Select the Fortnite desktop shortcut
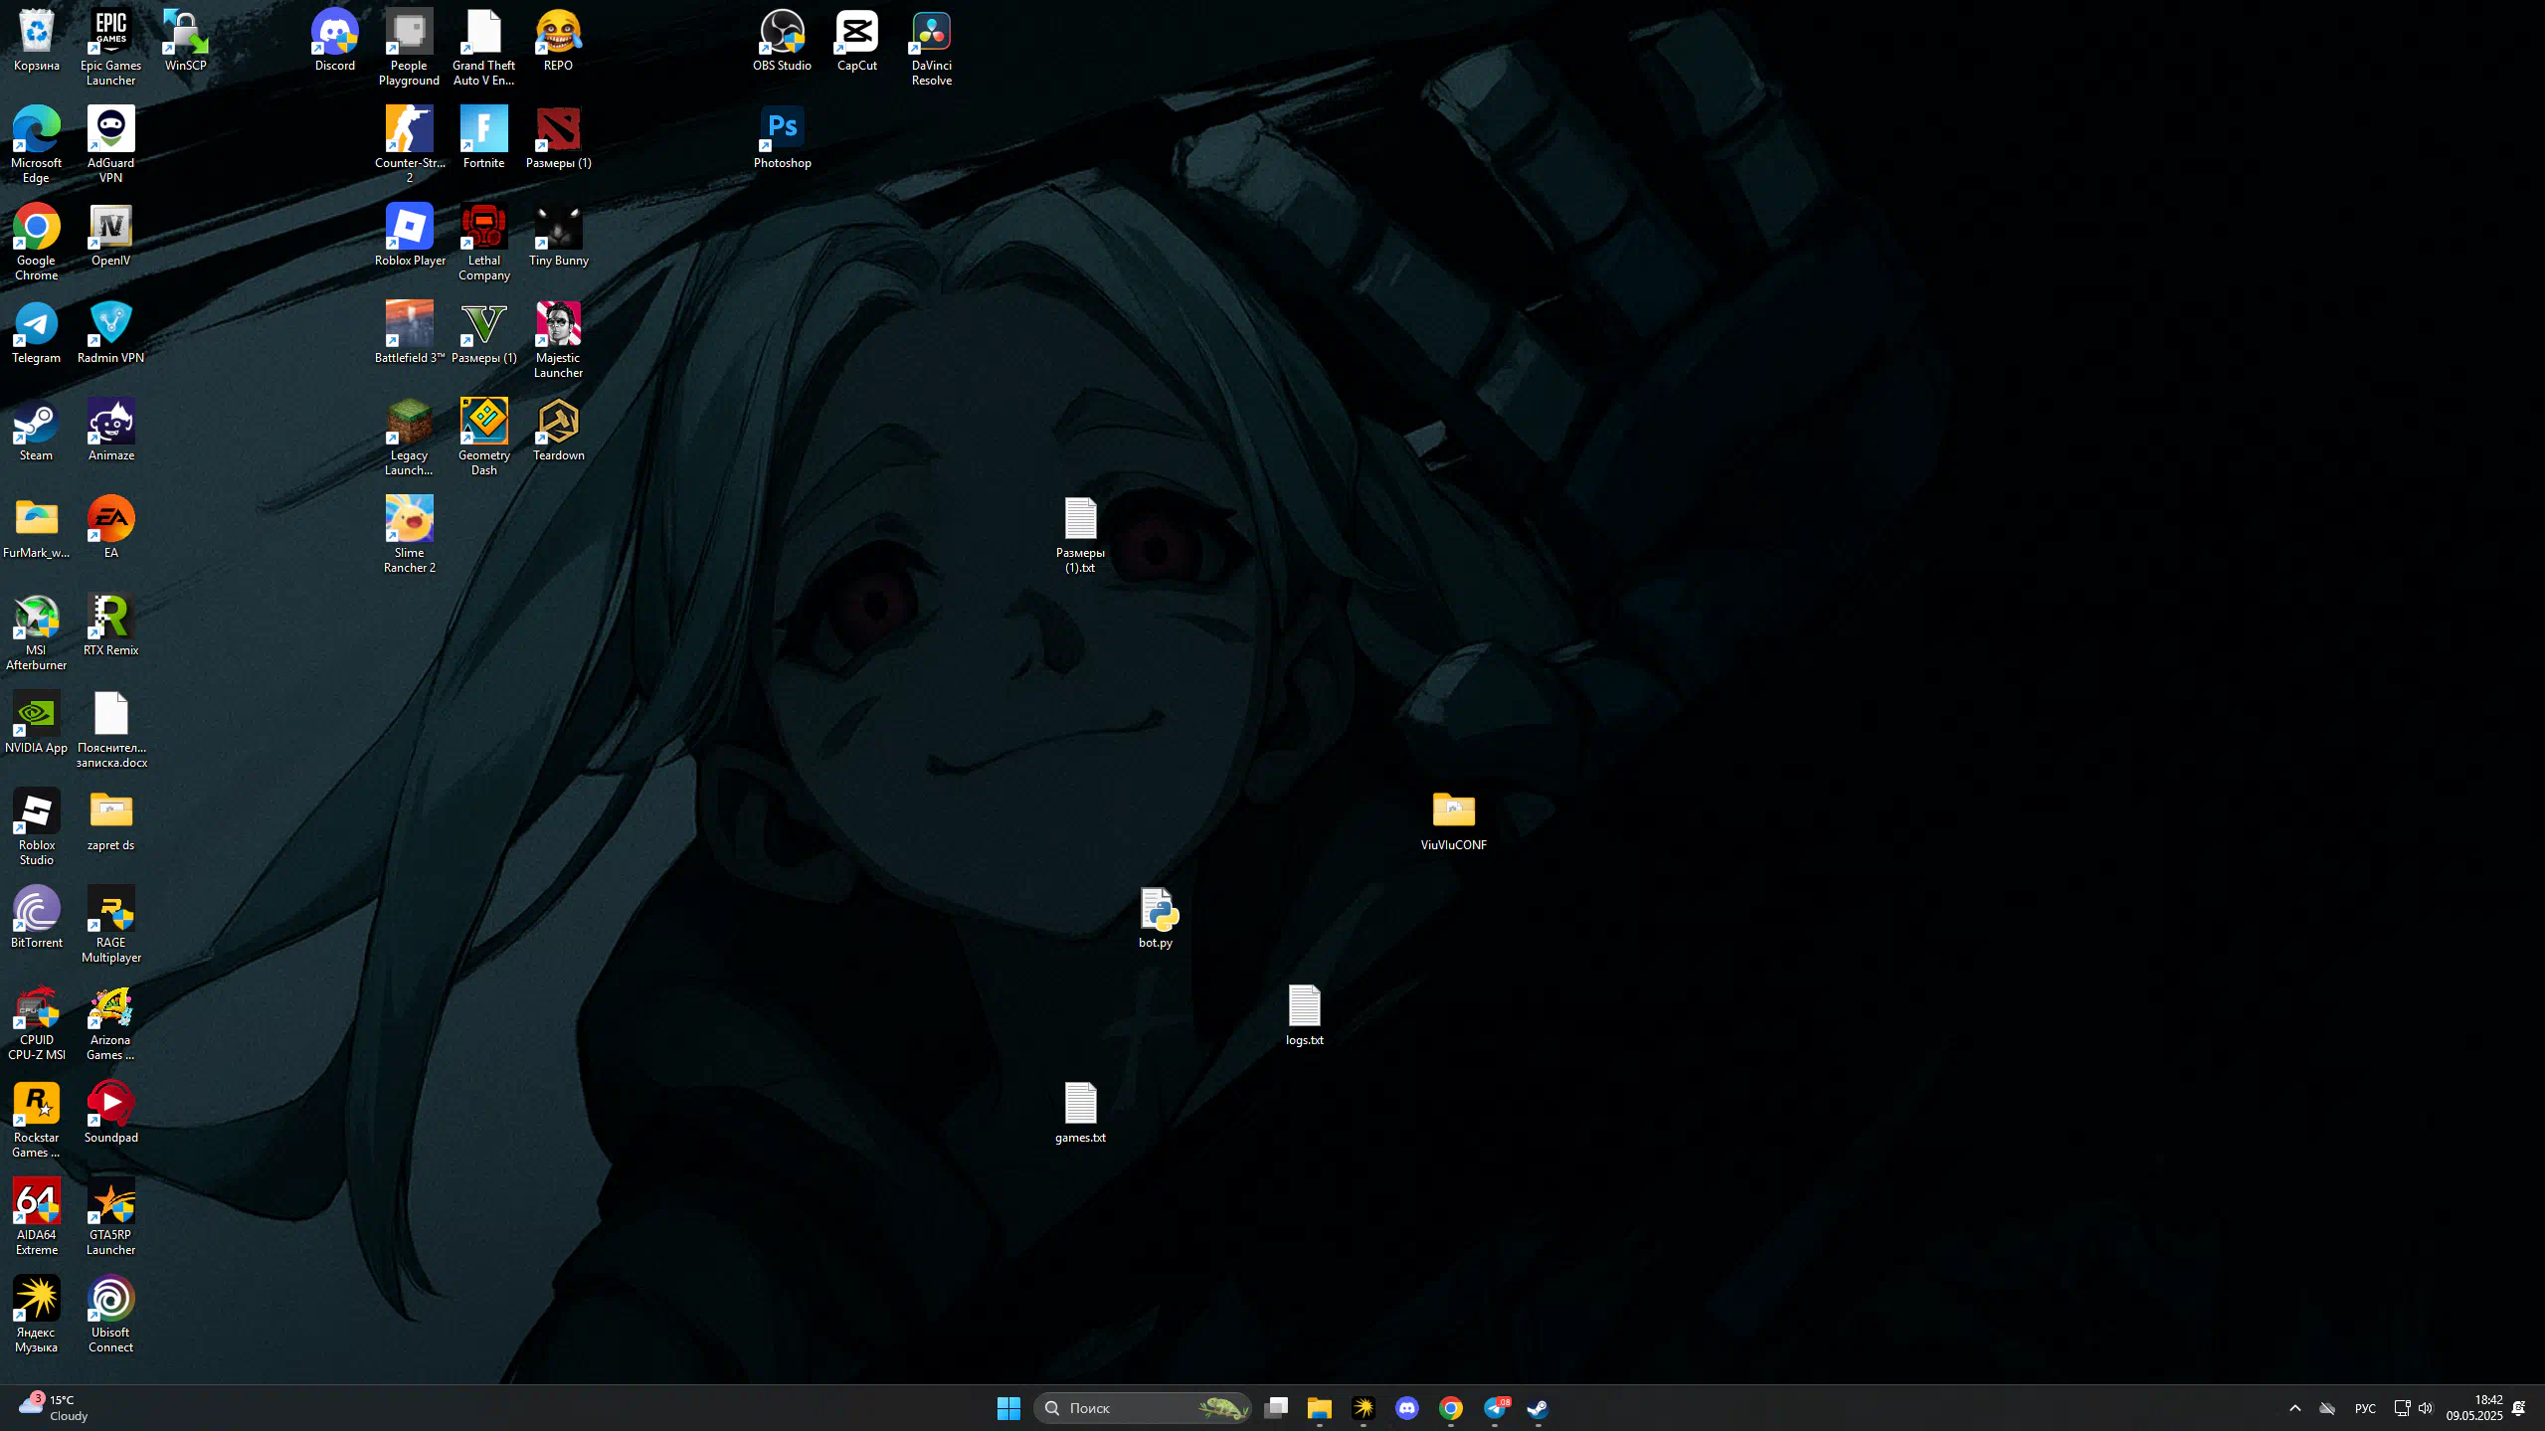The height and width of the screenshot is (1431, 2545). [483, 138]
